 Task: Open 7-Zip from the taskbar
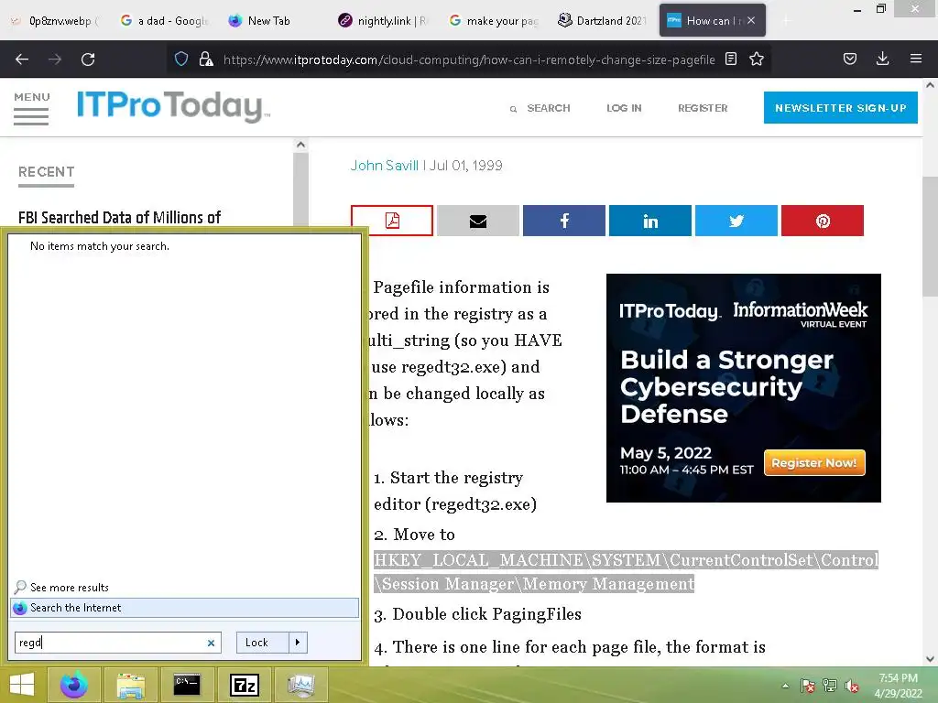click(x=244, y=685)
